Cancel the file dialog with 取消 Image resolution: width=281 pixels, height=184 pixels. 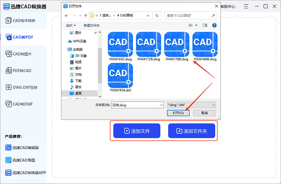(204, 113)
